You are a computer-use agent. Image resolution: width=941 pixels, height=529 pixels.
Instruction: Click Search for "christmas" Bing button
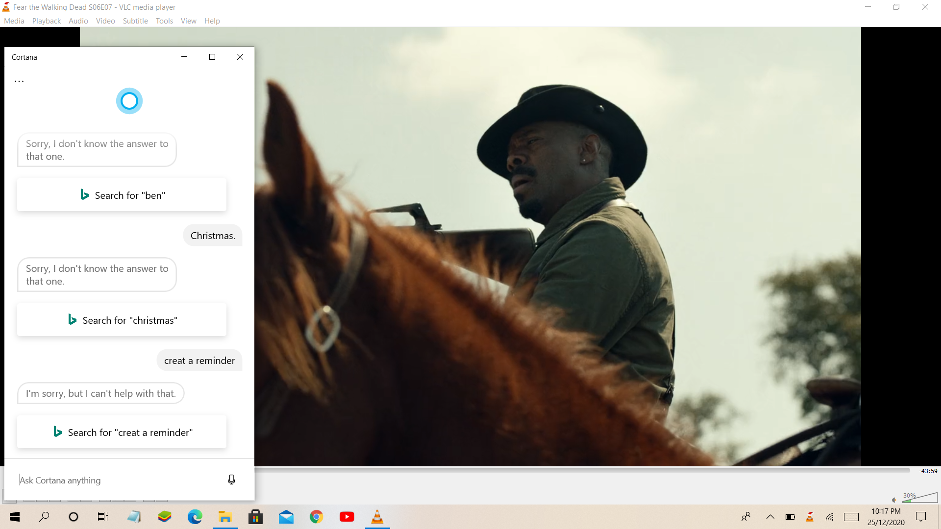(122, 320)
